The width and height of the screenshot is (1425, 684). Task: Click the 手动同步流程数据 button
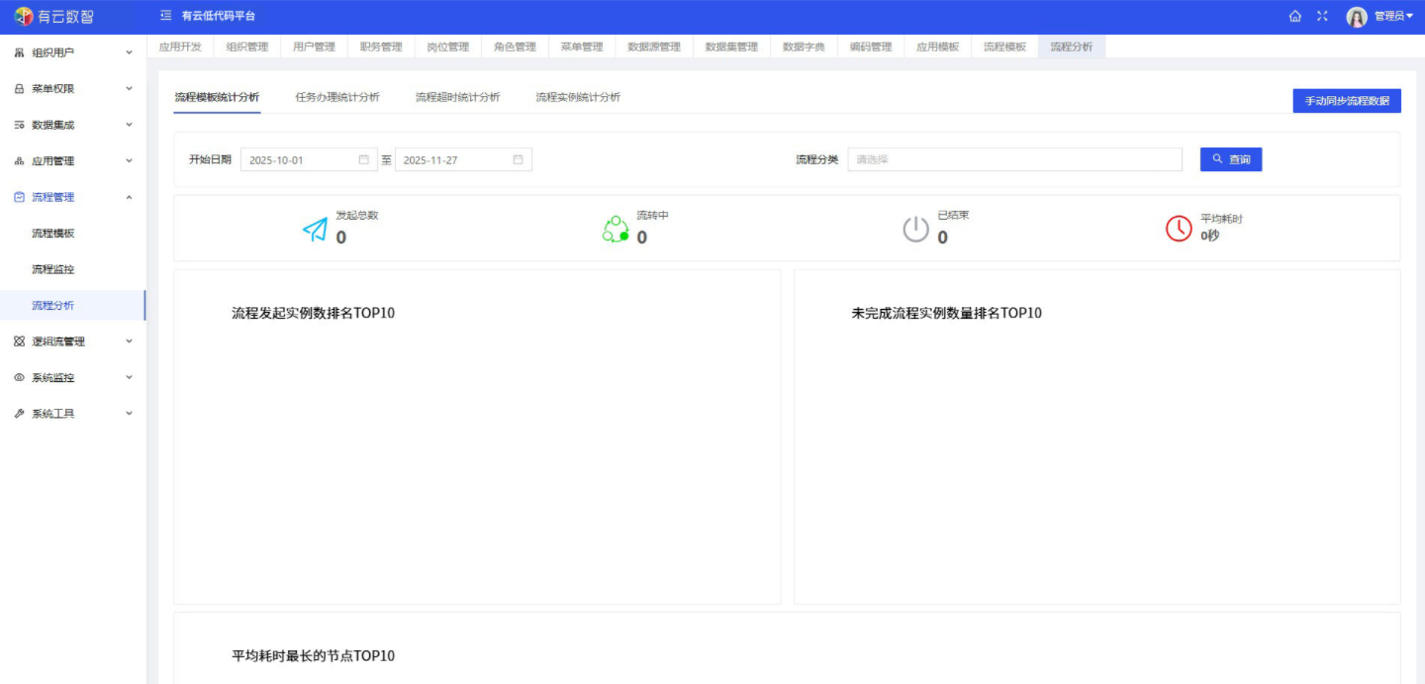[1346, 101]
